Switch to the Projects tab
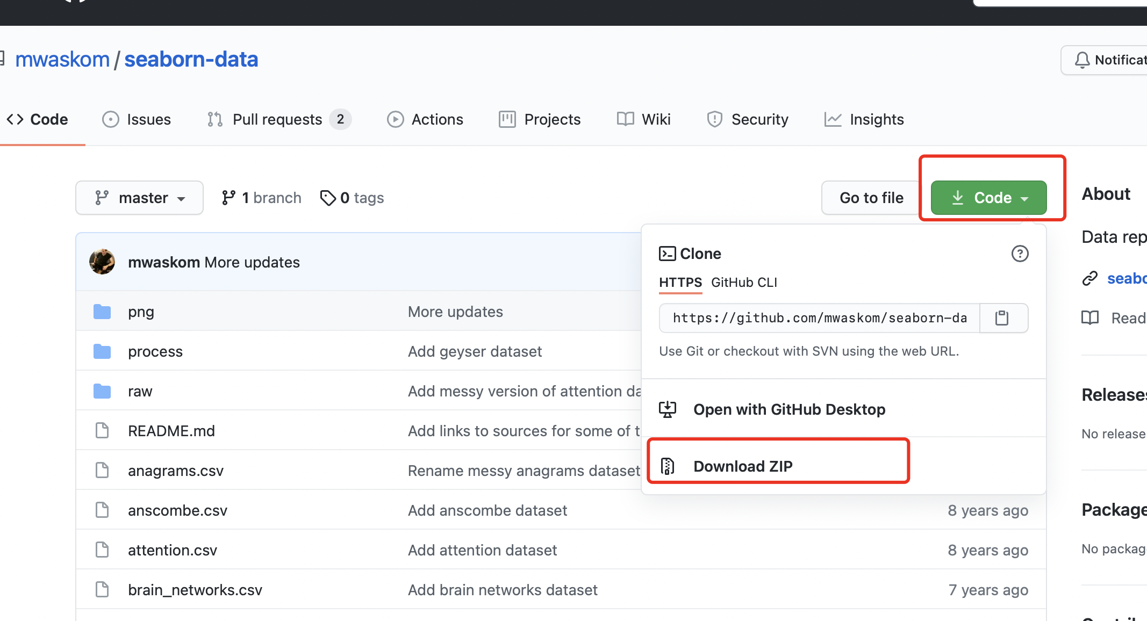The image size is (1147, 621). [540, 119]
